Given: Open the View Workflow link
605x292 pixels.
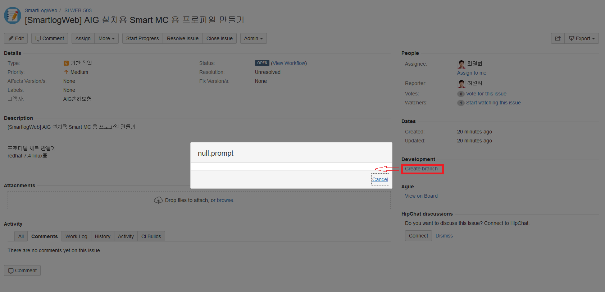Looking at the screenshot, I should (x=289, y=63).
